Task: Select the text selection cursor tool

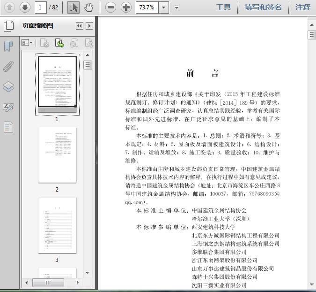Action: (x=73, y=7)
